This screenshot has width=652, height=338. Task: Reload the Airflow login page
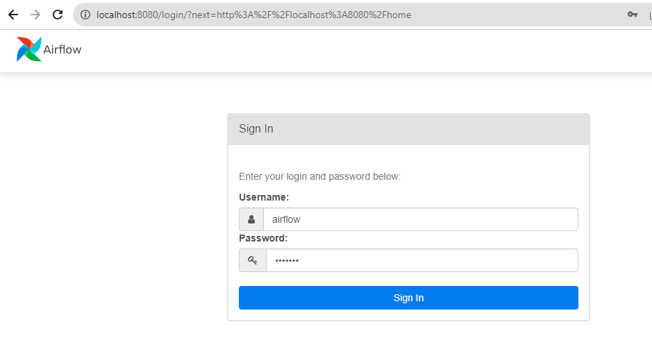pos(58,15)
